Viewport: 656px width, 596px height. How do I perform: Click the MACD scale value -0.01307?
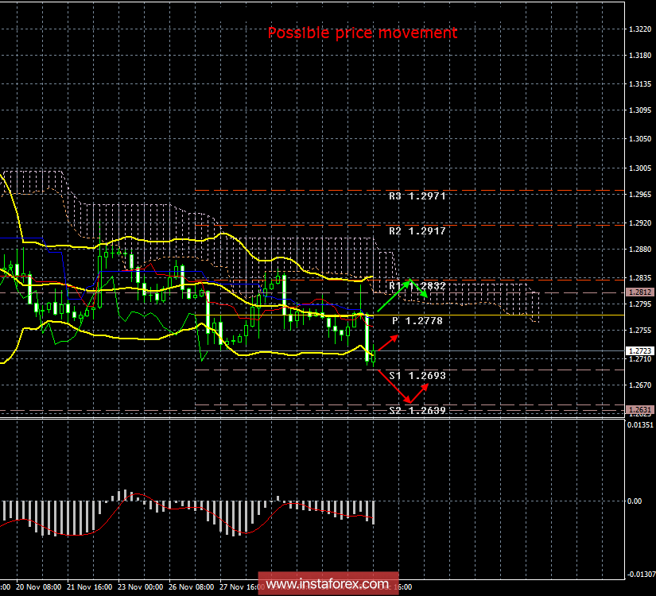click(x=641, y=575)
